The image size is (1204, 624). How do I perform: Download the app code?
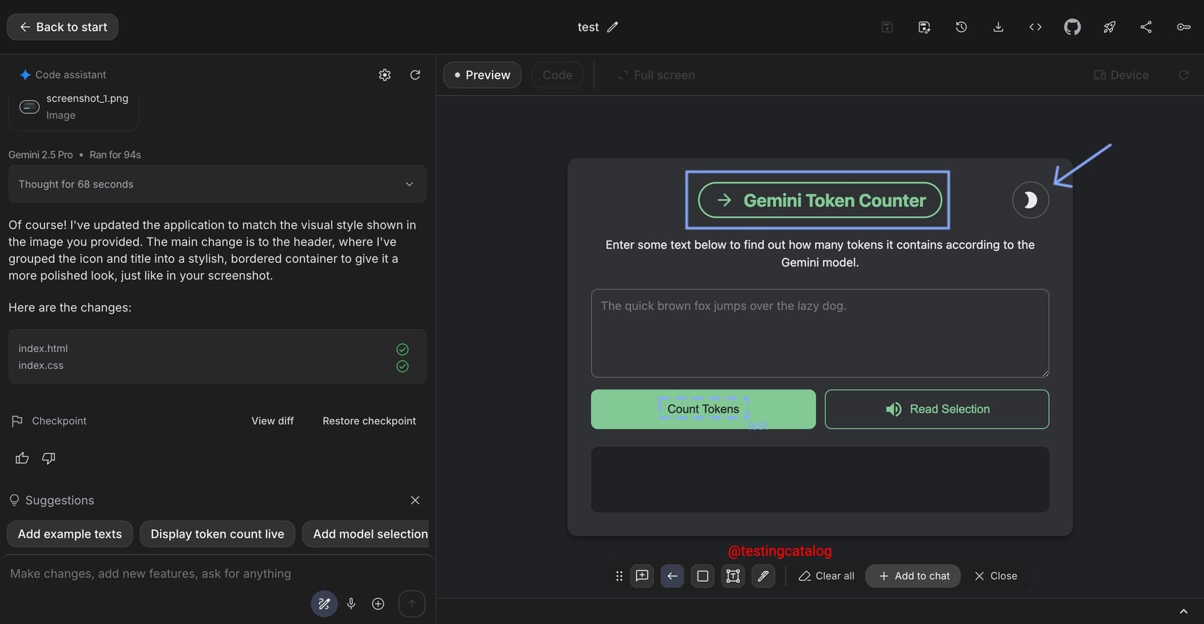[998, 26]
